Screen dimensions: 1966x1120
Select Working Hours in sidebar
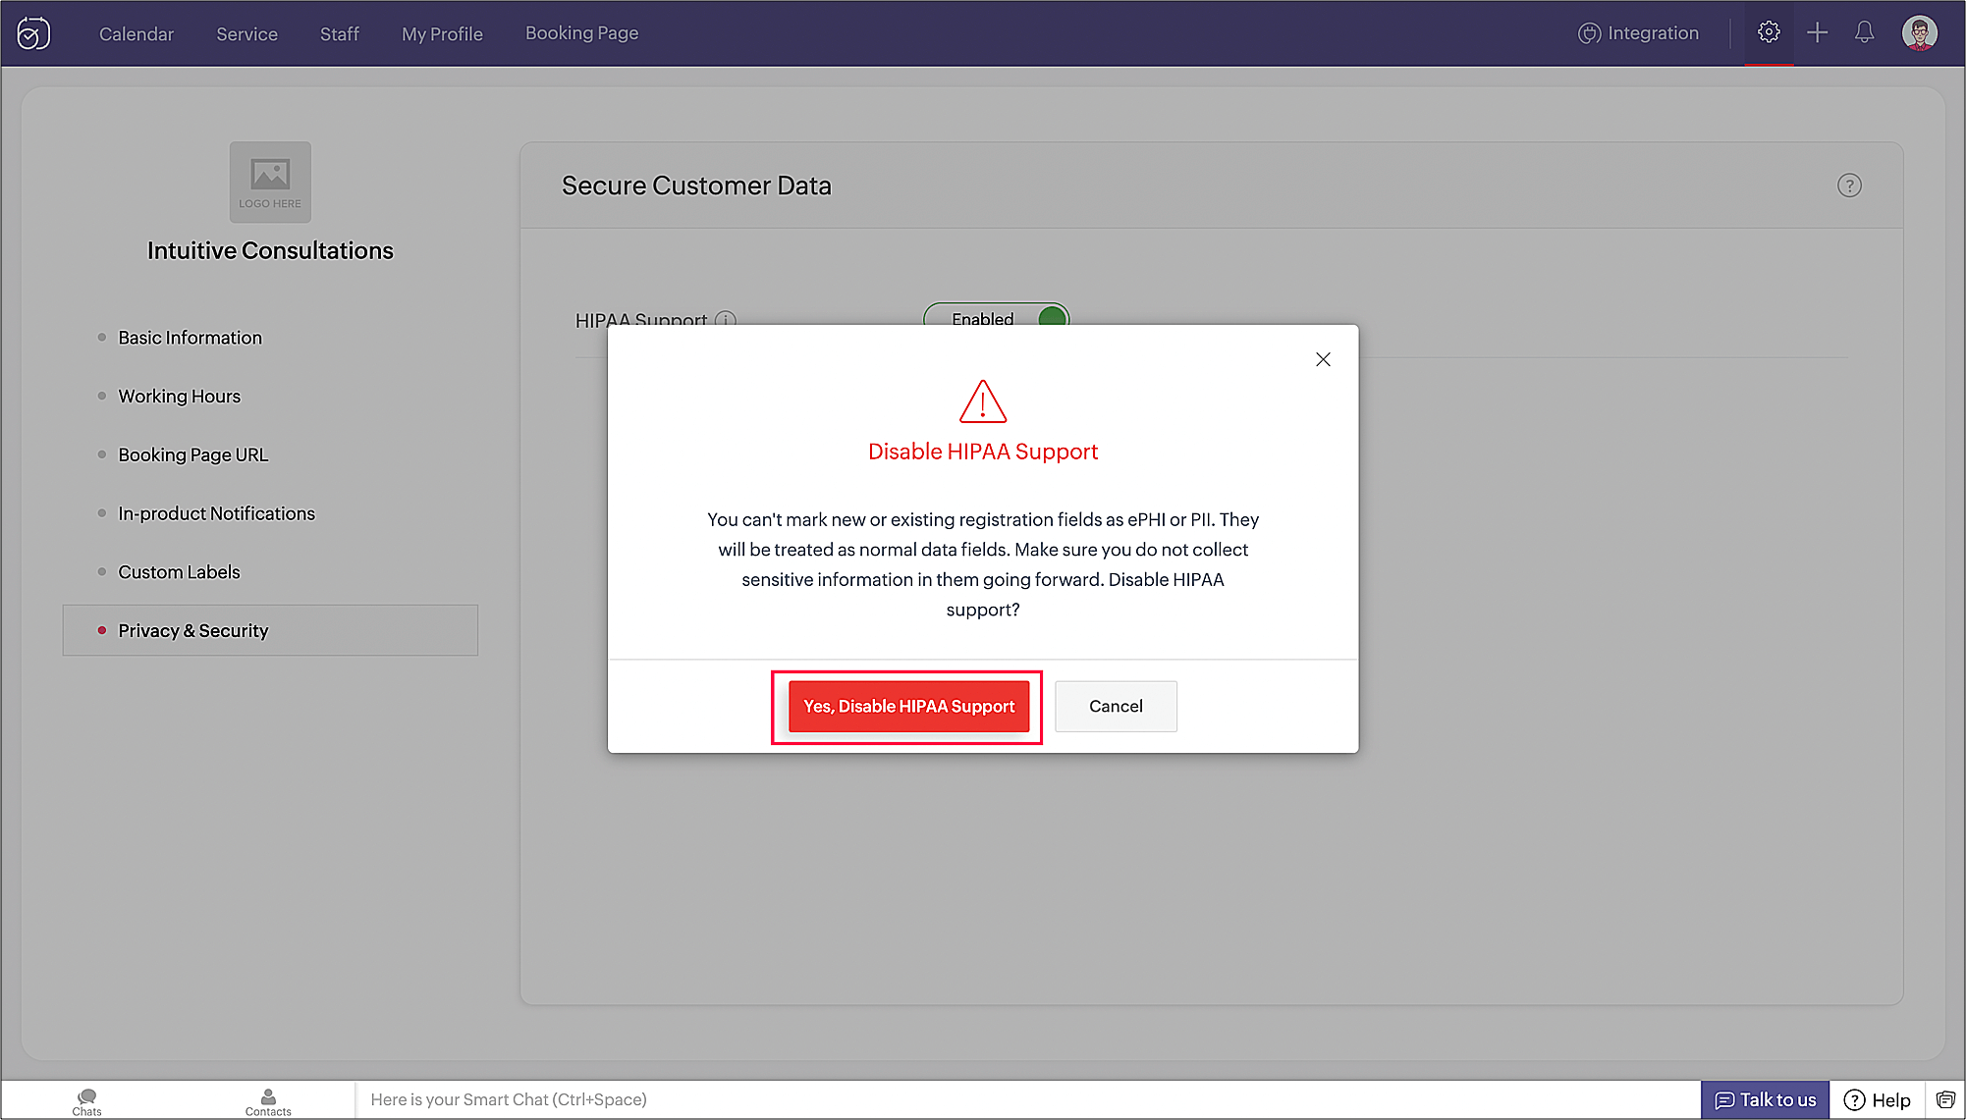point(179,397)
